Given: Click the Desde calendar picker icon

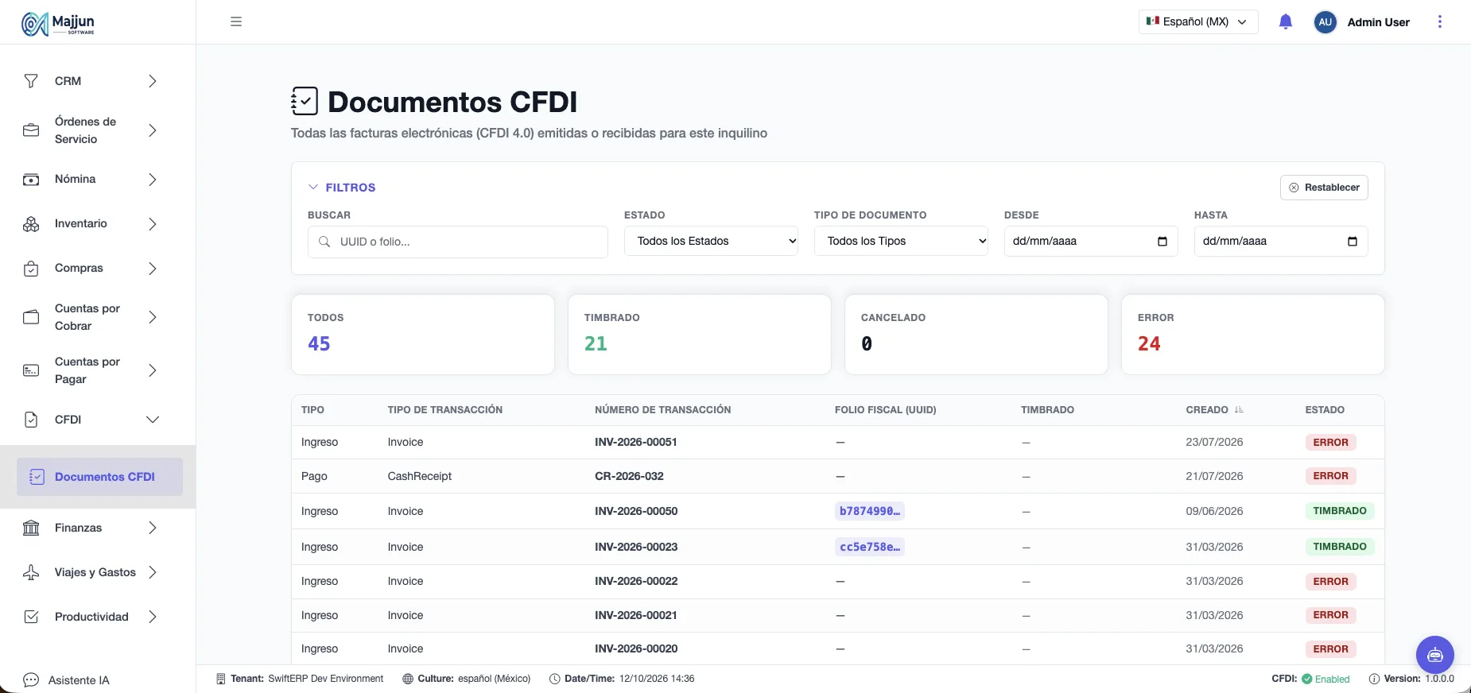Looking at the screenshot, I should click(x=1162, y=242).
